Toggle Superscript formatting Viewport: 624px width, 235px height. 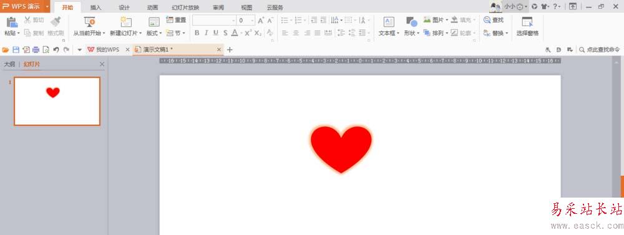(248, 33)
